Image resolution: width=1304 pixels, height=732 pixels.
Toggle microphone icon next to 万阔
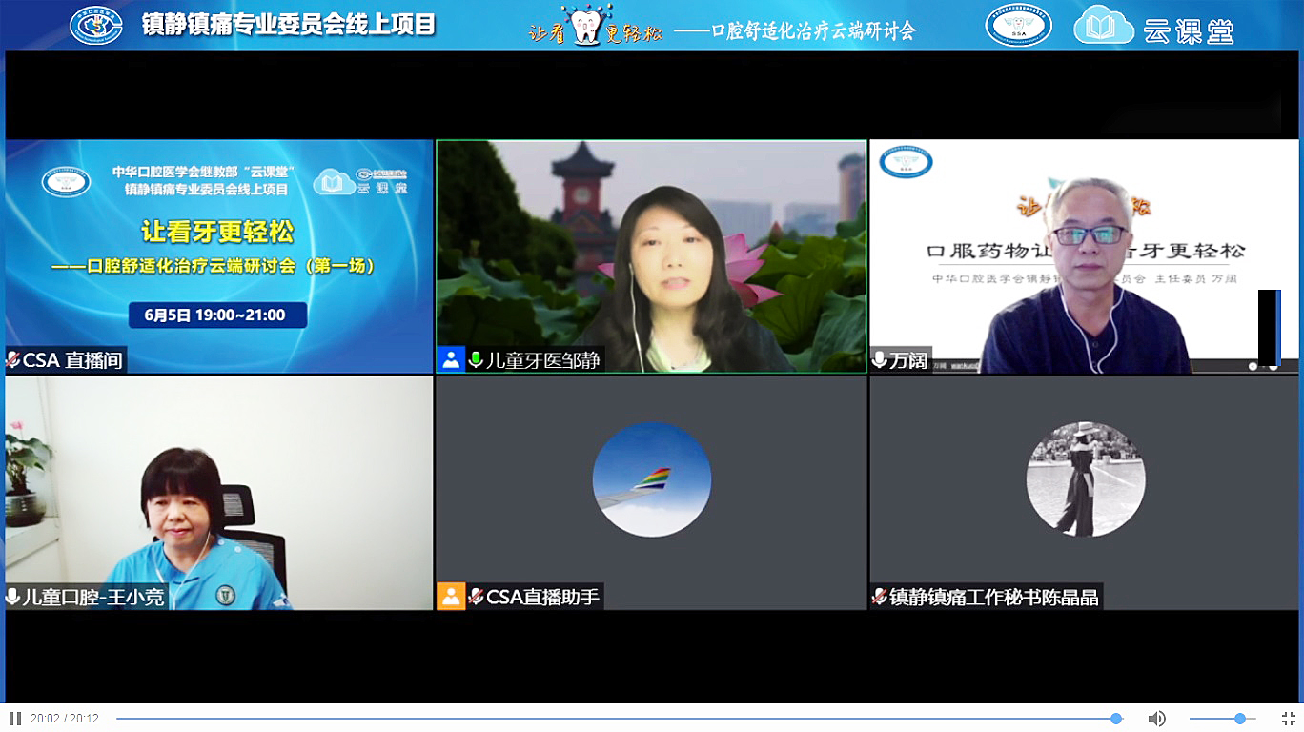tap(879, 360)
